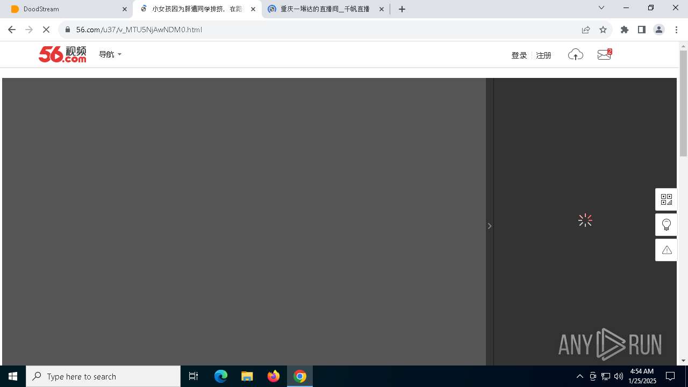Go forward to next page
Image resolution: width=688 pixels, height=387 pixels.
29,30
